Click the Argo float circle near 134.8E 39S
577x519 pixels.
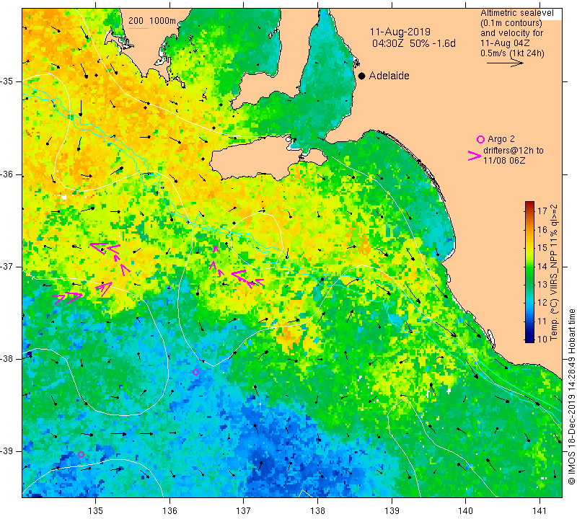82,455
